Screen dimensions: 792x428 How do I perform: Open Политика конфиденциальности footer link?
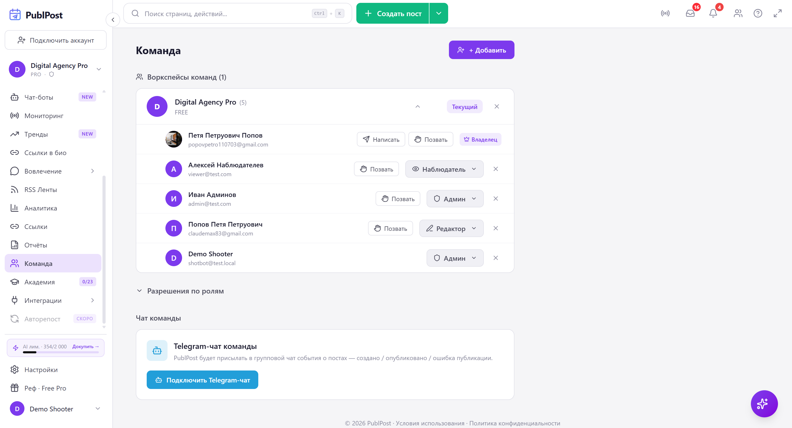[515, 423]
